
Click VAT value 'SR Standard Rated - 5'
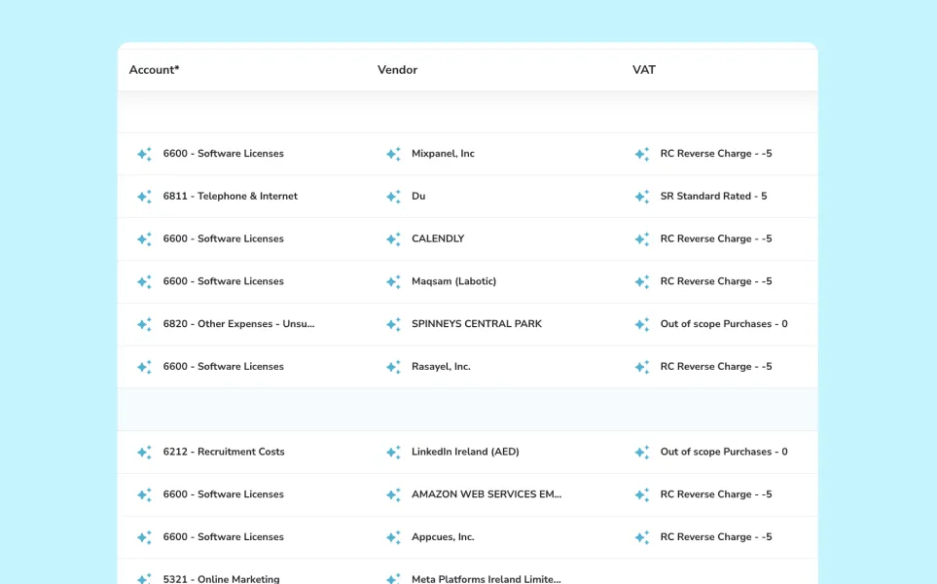pos(713,196)
